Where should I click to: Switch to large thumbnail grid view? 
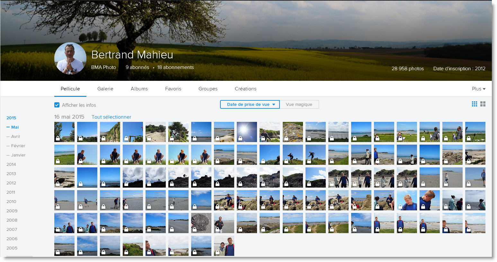(x=483, y=104)
